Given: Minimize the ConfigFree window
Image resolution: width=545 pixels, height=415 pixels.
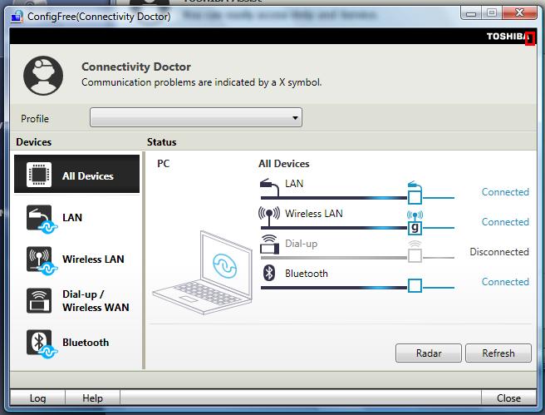Looking at the screenshot, I should [471, 13].
